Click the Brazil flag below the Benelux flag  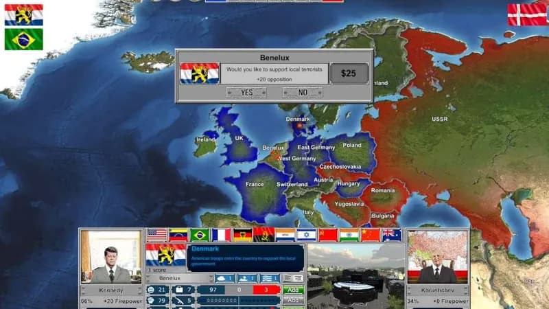[x=24, y=39]
